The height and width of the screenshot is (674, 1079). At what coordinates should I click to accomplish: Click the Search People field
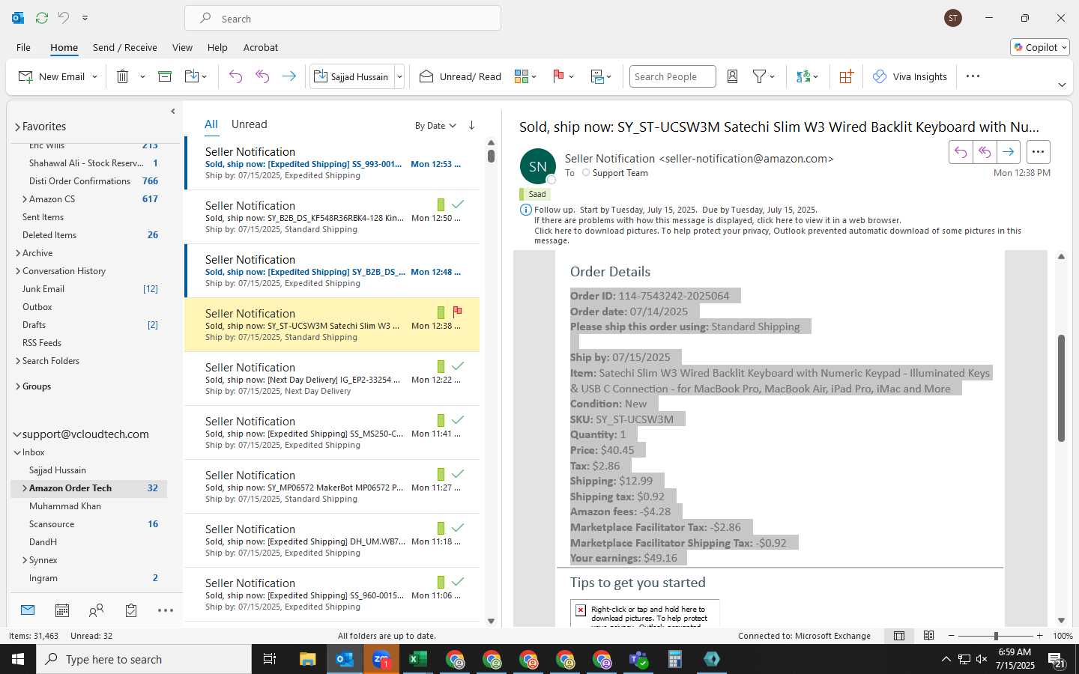coord(672,76)
